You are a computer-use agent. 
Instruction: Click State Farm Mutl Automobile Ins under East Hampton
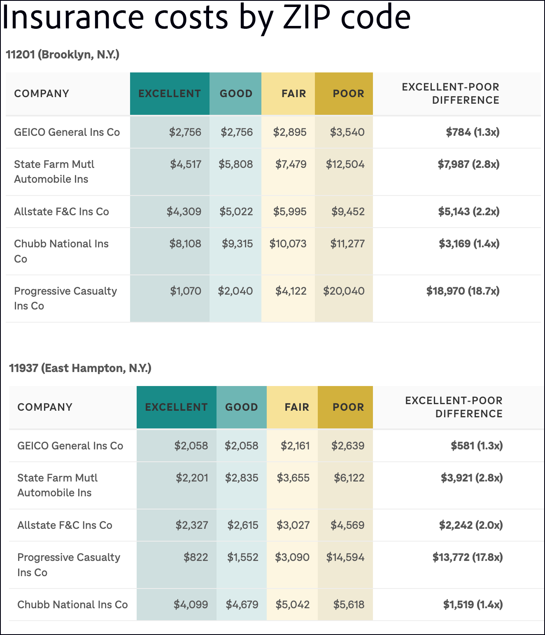pos(57,485)
